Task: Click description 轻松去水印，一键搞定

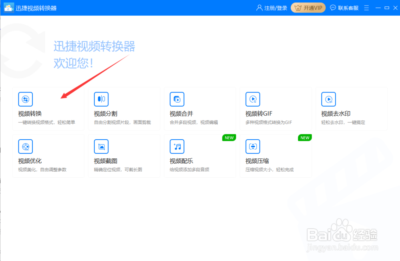Action: tap(343, 123)
